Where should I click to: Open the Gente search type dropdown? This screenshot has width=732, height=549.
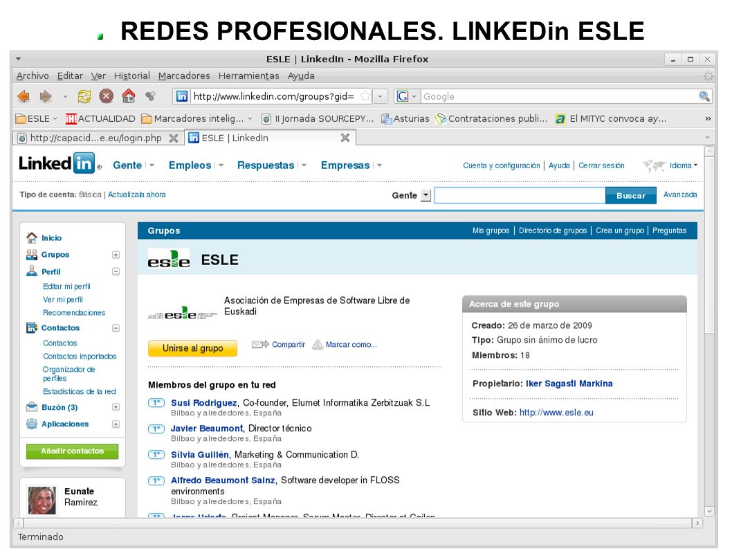(426, 195)
